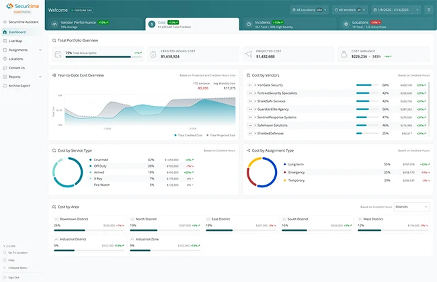Switch to the Incidents tab

coord(289,24)
